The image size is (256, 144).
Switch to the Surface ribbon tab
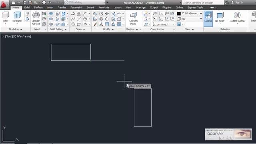[38, 8]
